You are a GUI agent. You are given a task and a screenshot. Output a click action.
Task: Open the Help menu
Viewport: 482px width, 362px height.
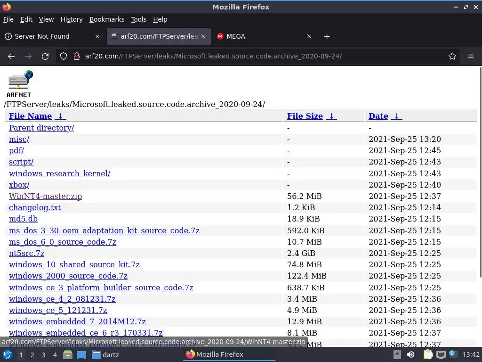pos(160,19)
